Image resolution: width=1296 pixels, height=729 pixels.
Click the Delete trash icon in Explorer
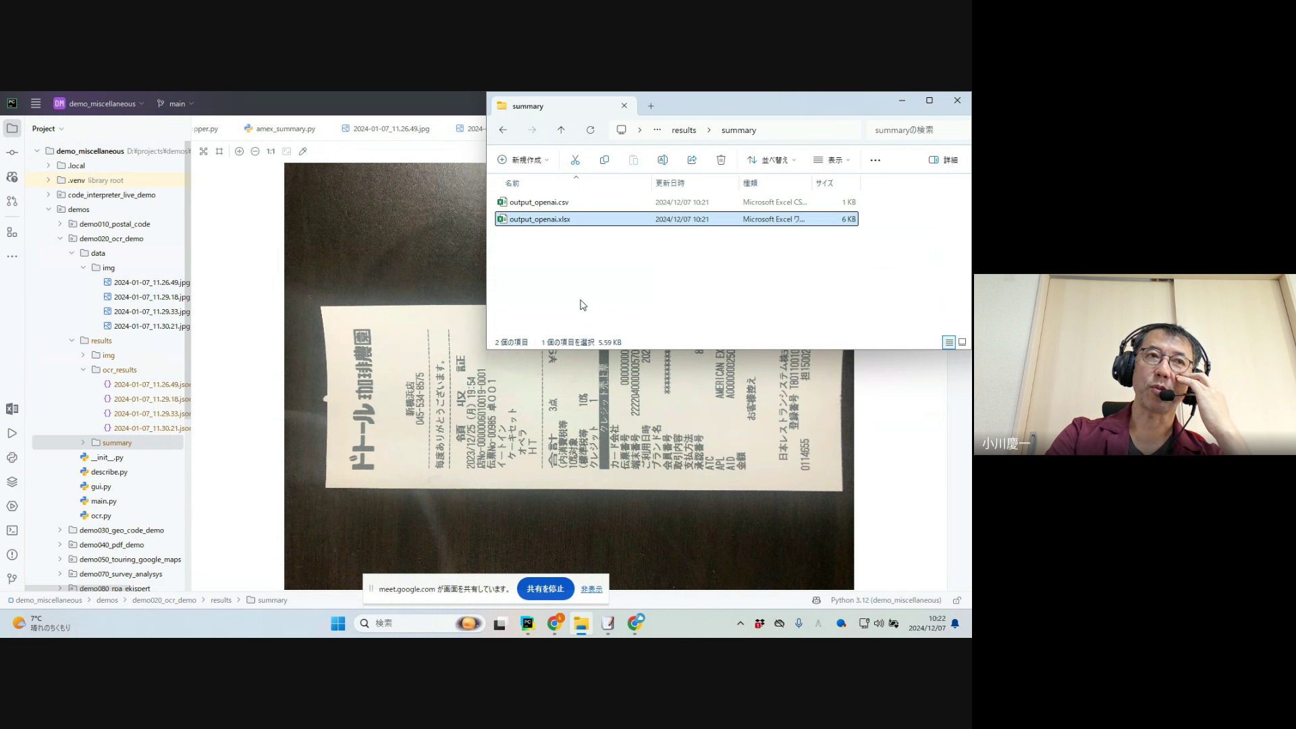pos(721,160)
